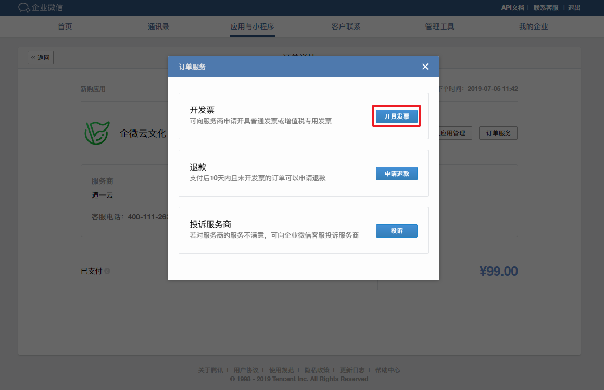
Task: Go to the 客户联系 tab
Action: [x=346, y=27]
